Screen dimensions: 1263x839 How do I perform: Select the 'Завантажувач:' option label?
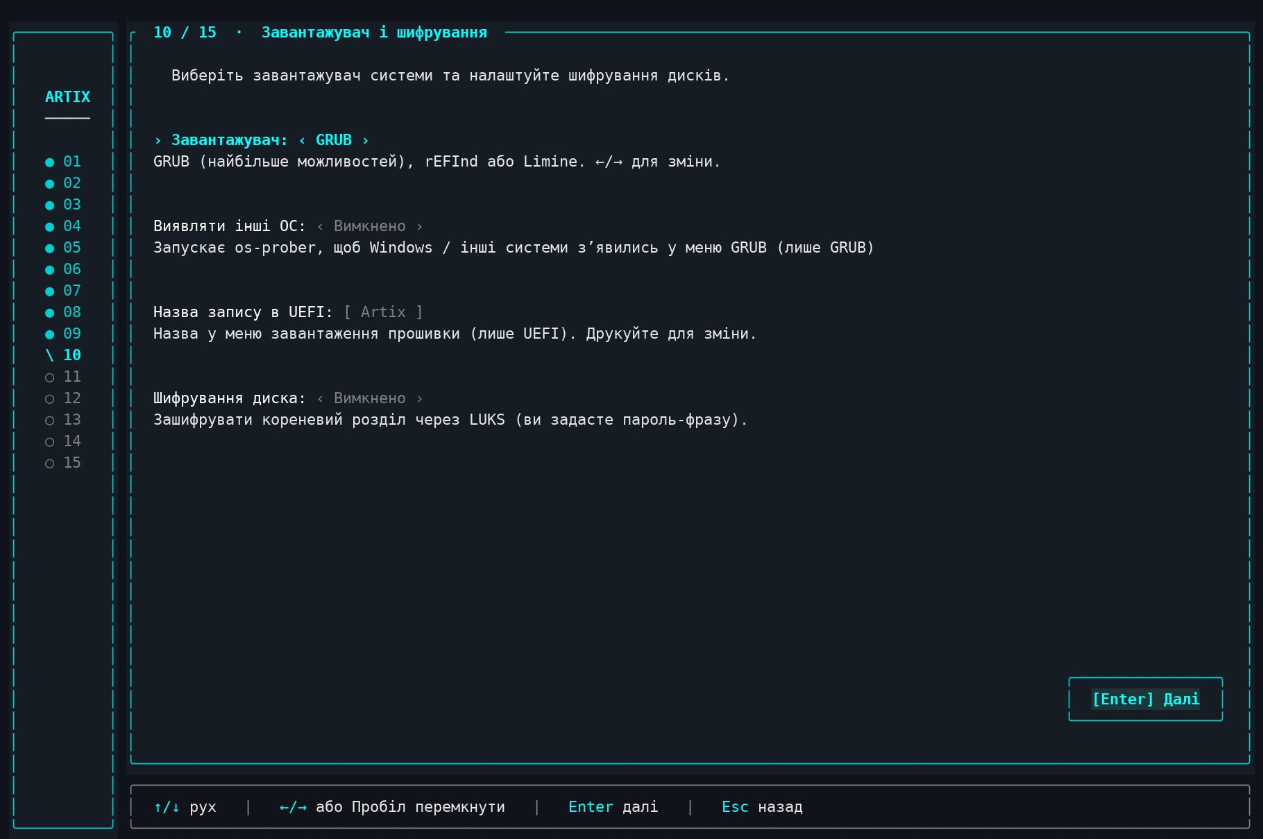point(230,140)
